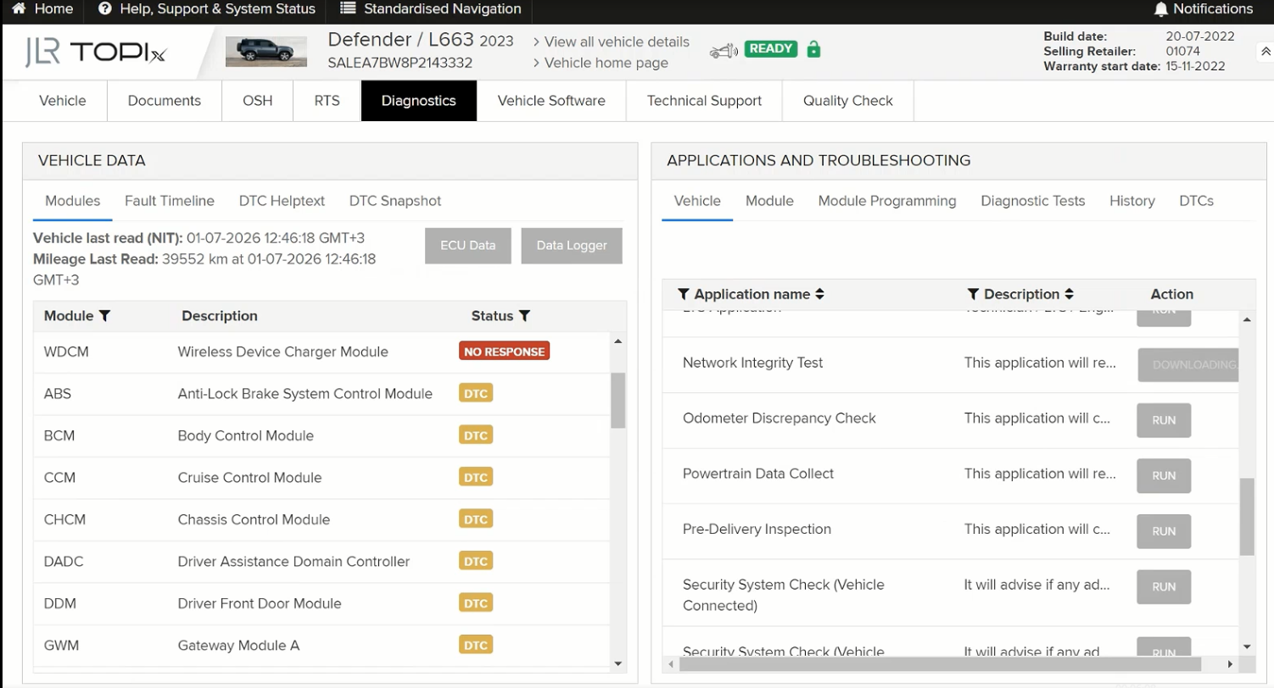Viewport: 1274px width, 688px height.
Task: Open the History sub-tab
Action: (1132, 202)
